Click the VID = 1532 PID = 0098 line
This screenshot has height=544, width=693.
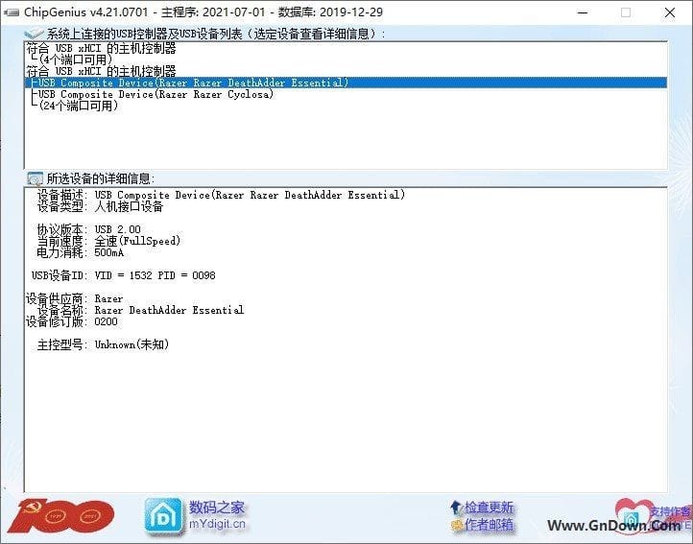[x=123, y=275]
